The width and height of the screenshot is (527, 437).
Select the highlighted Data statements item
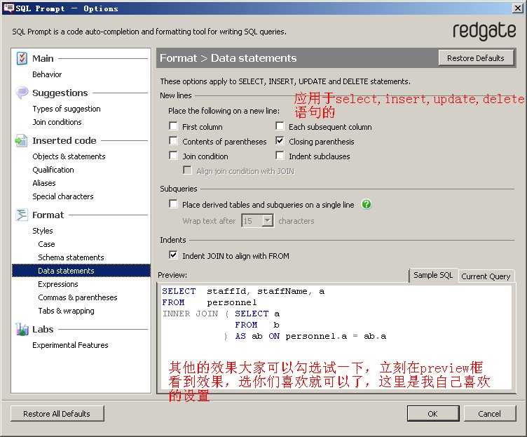[x=81, y=271]
